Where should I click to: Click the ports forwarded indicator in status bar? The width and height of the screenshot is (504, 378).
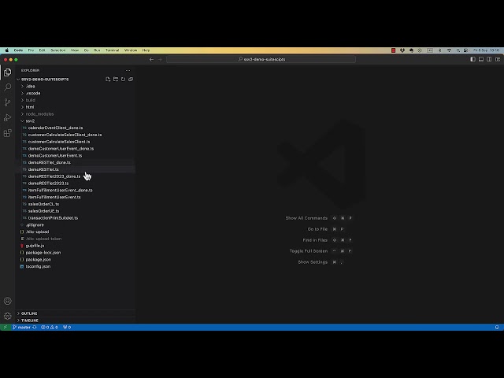coord(67,328)
